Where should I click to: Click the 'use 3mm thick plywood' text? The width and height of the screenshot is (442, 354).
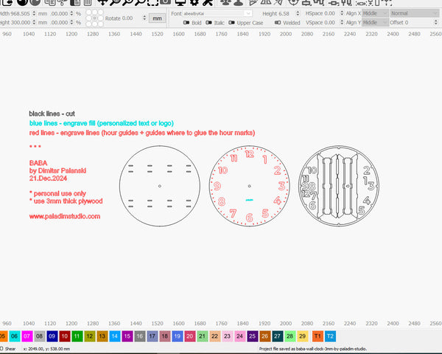click(69, 201)
